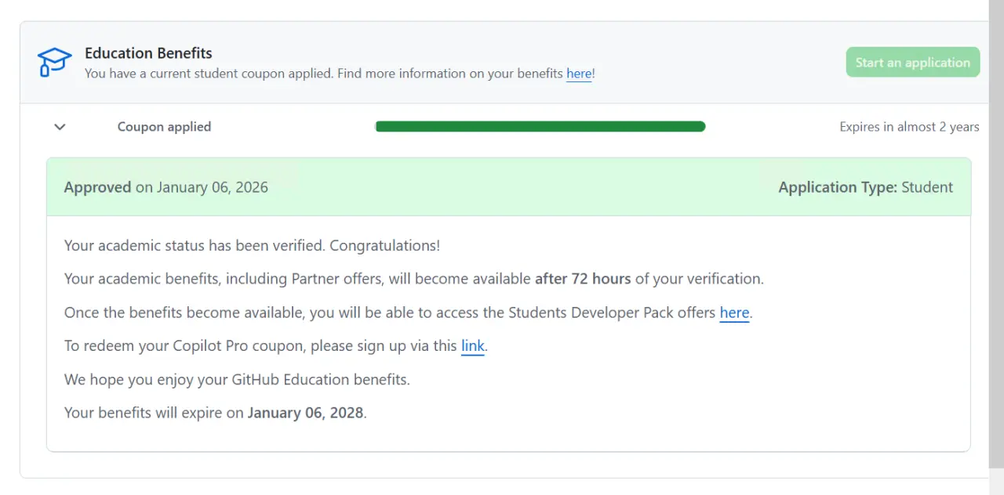Click the Start an application button
Image resolution: width=1004 pixels, height=495 pixels.
coord(913,62)
